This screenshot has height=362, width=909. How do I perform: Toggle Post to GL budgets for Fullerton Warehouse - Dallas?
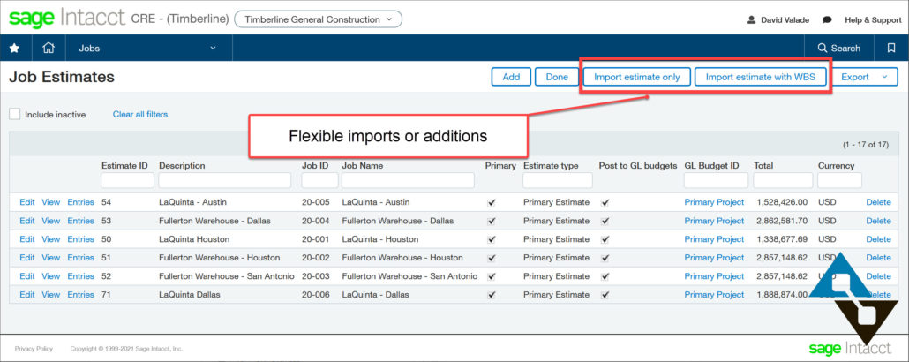coord(605,221)
